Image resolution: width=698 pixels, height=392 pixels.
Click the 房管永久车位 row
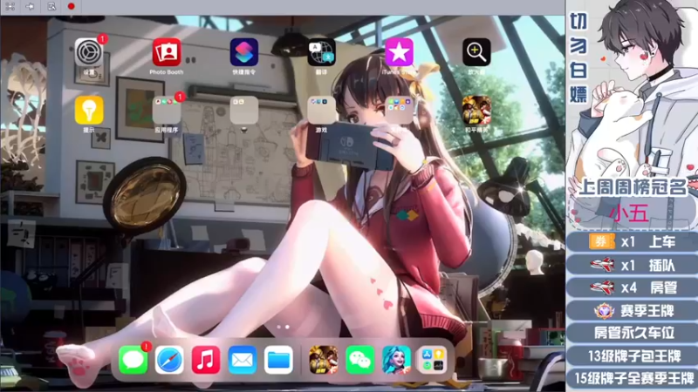pos(632,333)
